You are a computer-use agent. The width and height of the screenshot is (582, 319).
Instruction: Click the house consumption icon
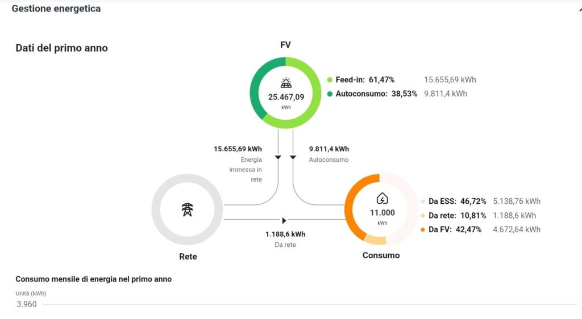pyautogui.click(x=383, y=199)
